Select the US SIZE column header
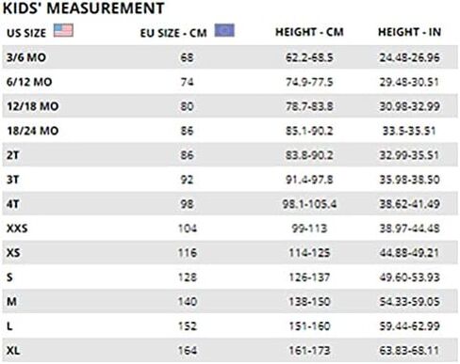The height and width of the screenshot is (364, 460). 26,33
